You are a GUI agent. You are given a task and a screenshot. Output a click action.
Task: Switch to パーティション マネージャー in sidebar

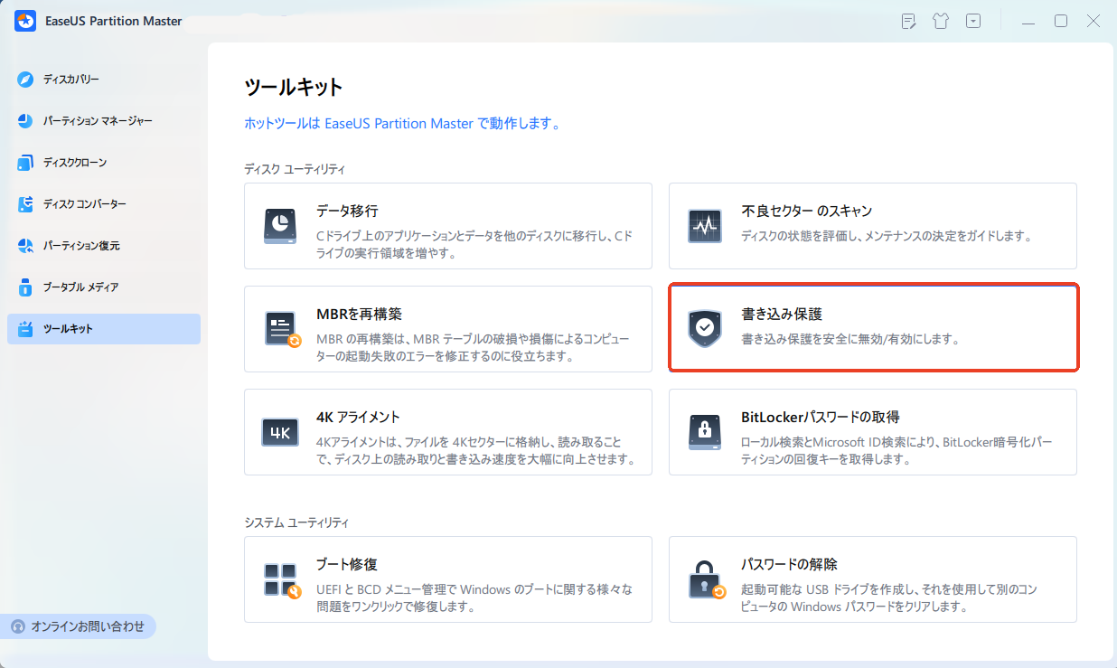[98, 121]
